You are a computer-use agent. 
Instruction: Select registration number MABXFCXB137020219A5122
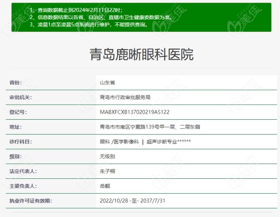coord(135,112)
